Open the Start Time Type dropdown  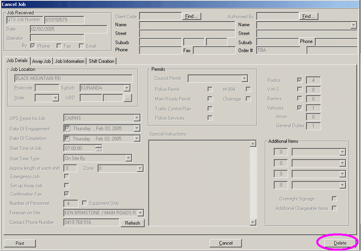tap(128, 158)
